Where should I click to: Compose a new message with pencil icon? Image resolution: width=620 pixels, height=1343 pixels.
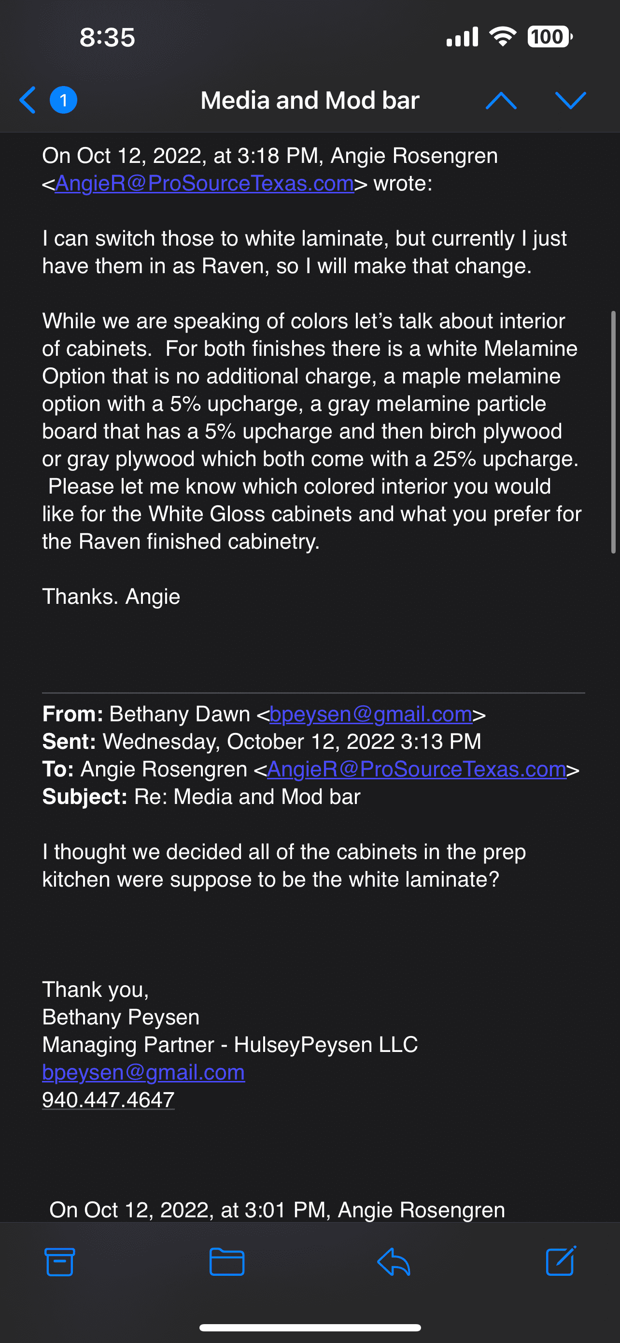coord(561,1262)
